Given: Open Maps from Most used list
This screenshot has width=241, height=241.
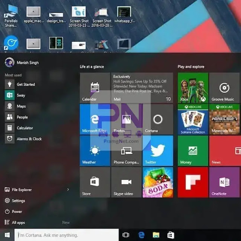Looking at the screenshot, I should pos(15,106).
